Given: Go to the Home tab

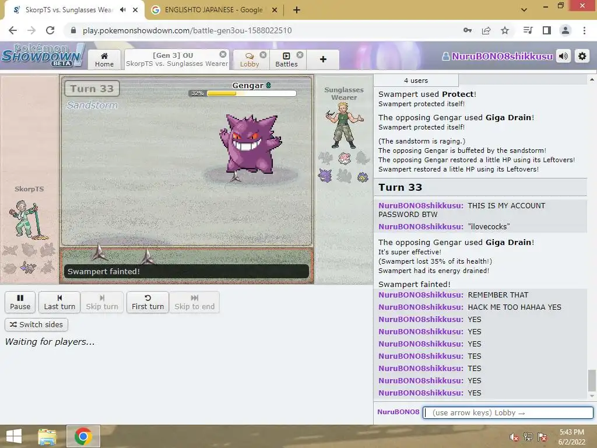Looking at the screenshot, I should (x=104, y=60).
